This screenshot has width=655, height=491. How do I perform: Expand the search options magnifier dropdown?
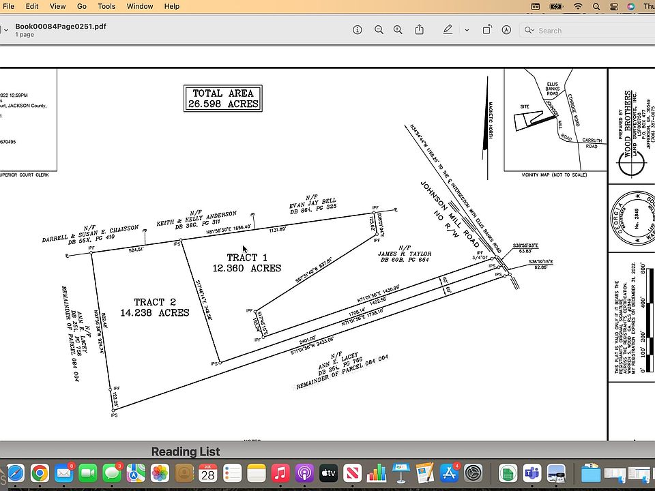[529, 30]
